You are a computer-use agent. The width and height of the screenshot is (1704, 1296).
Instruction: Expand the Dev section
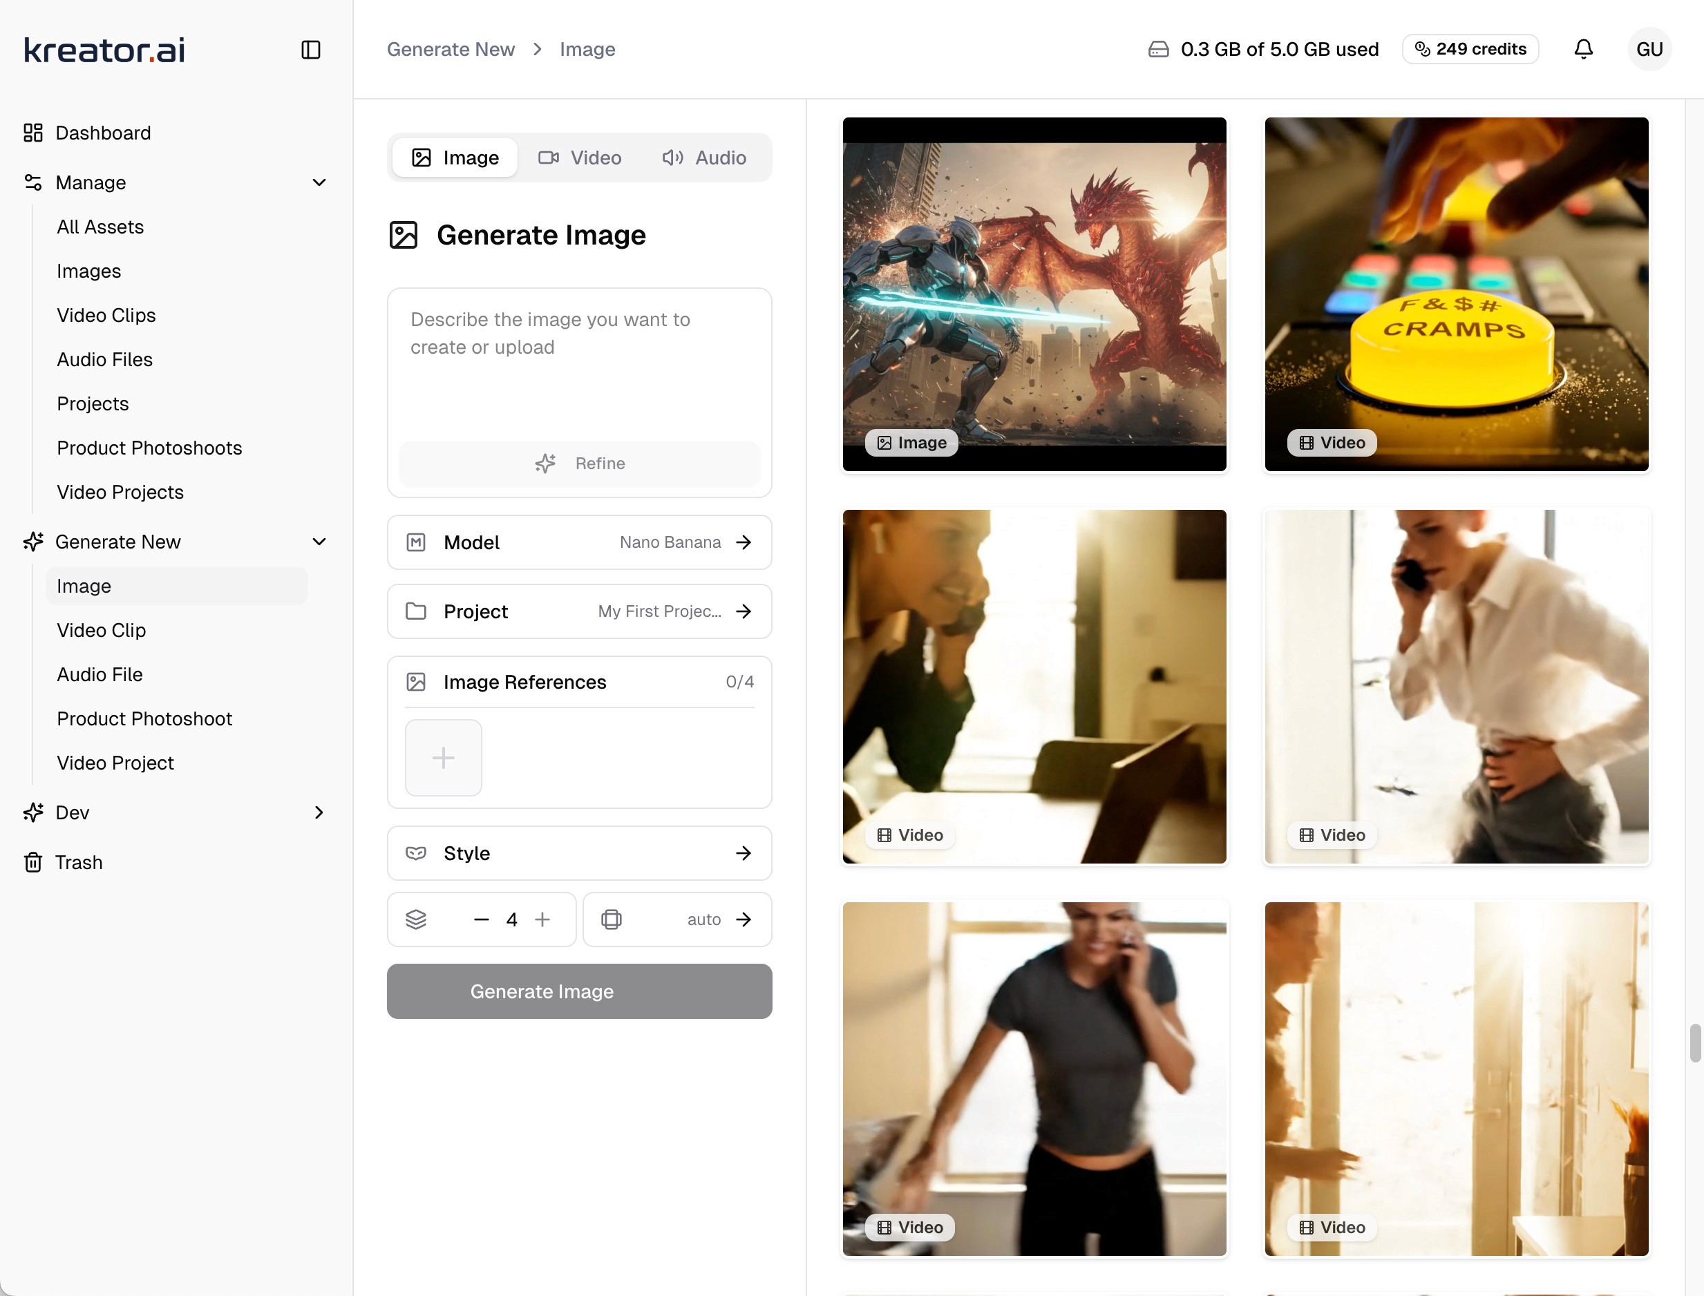click(319, 812)
